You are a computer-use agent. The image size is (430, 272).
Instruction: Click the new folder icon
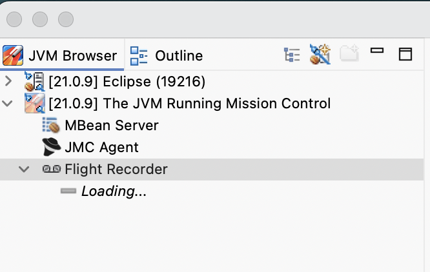pos(349,54)
